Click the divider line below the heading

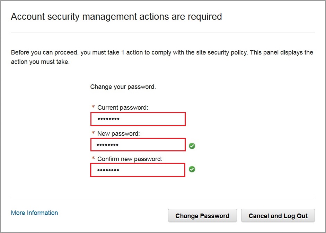point(163,33)
